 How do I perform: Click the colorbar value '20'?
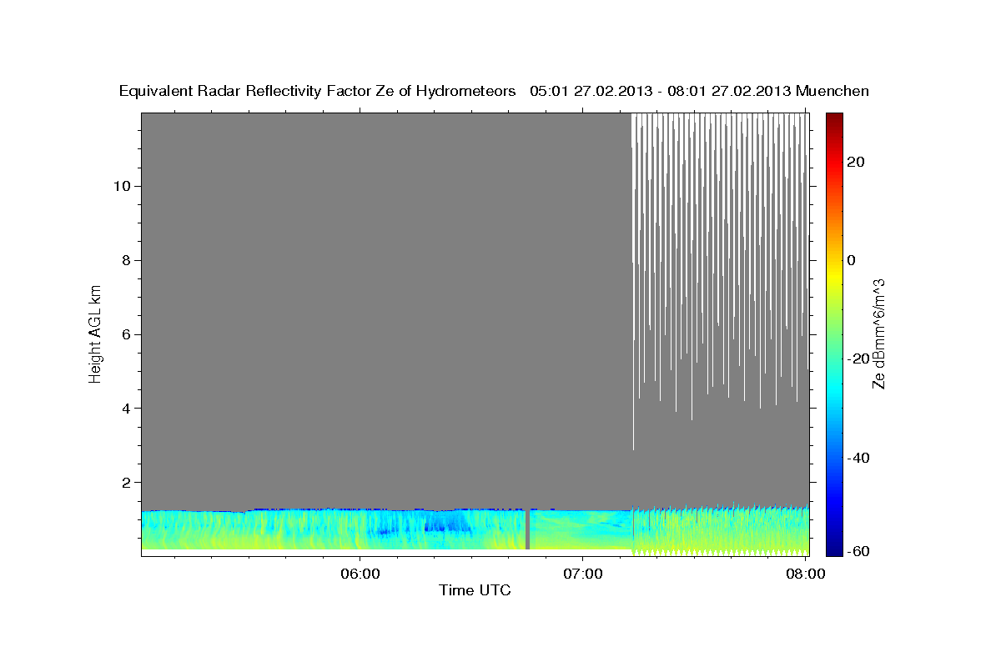click(x=857, y=162)
